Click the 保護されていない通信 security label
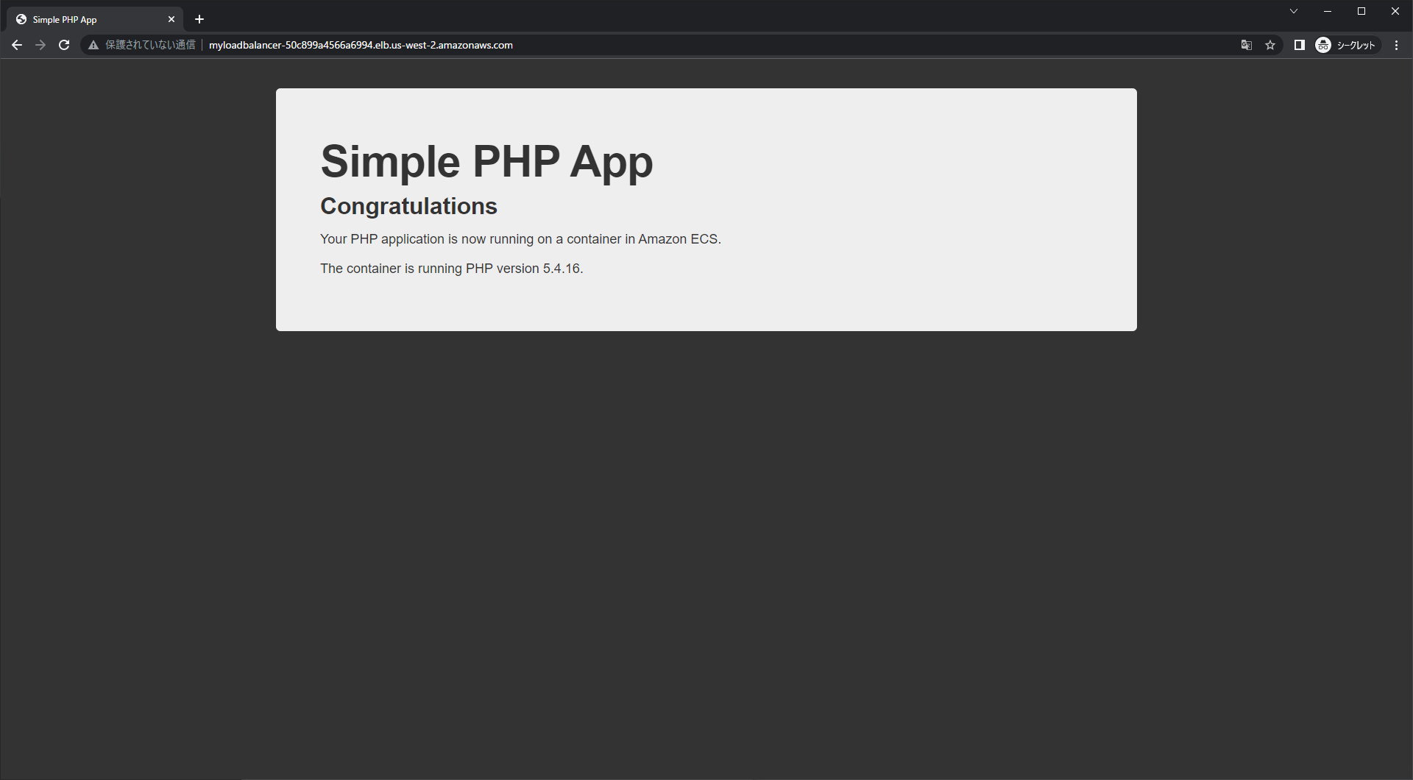 point(149,45)
